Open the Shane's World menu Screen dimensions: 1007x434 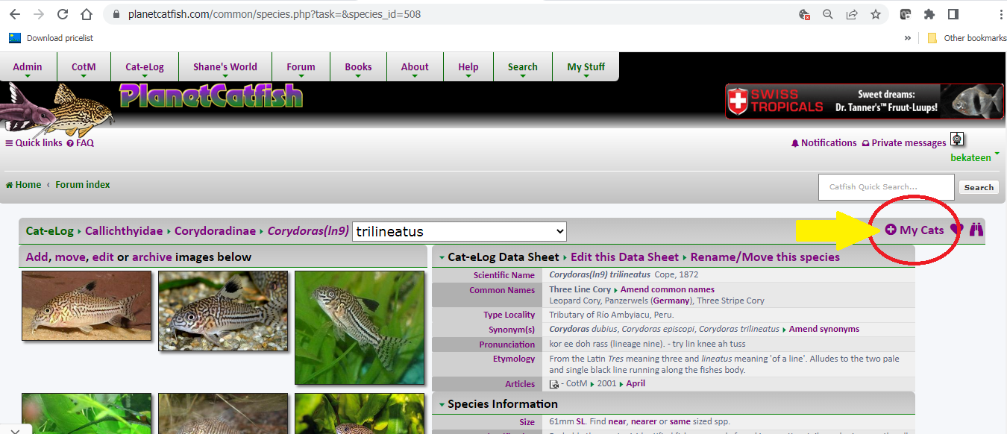pyautogui.click(x=225, y=67)
